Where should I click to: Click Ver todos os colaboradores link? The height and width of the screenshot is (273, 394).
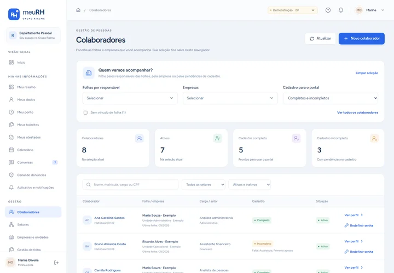click(x=357, y=112)
